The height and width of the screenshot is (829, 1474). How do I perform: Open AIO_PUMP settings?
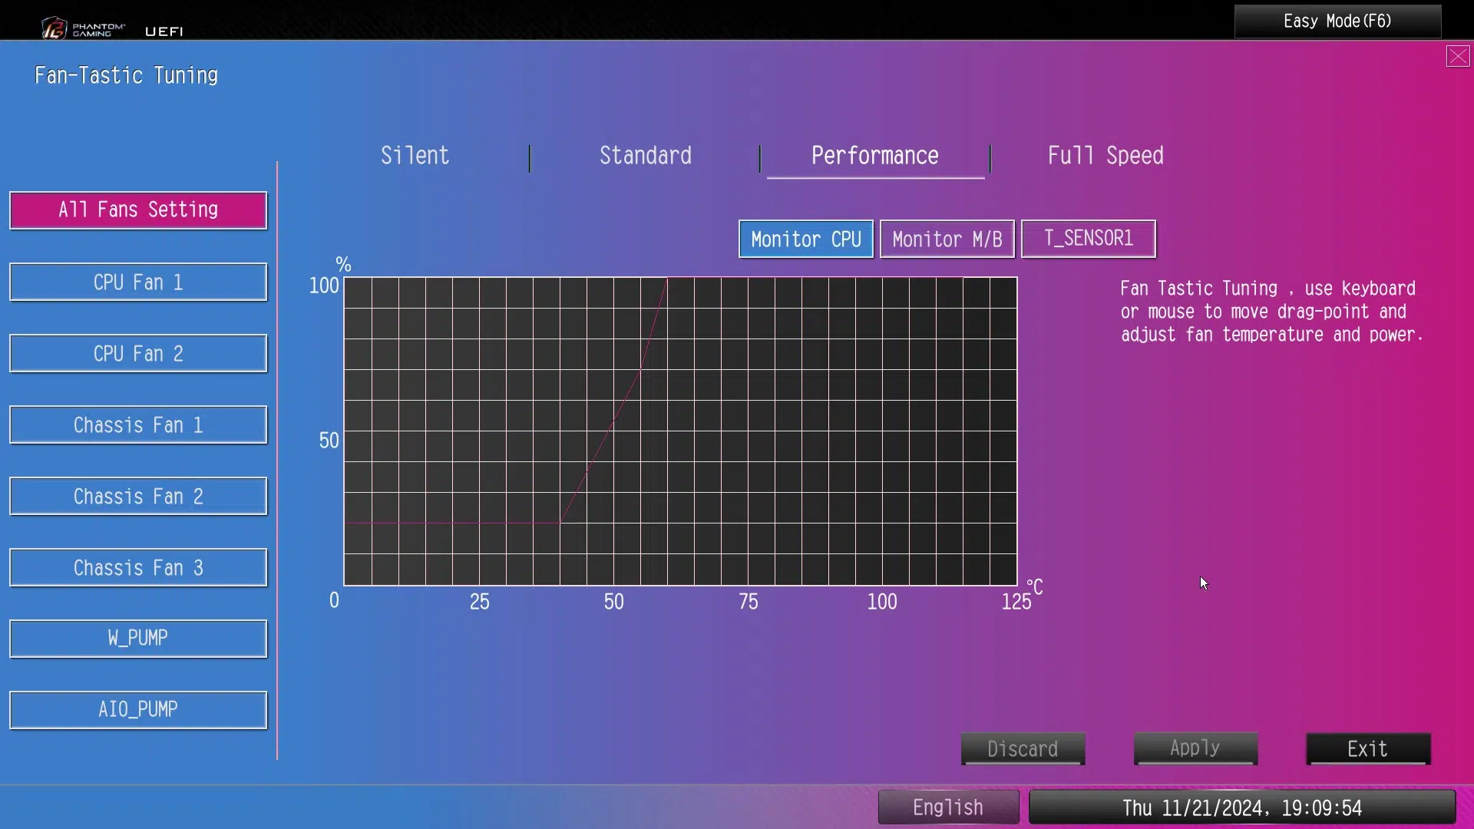[138, 710]
